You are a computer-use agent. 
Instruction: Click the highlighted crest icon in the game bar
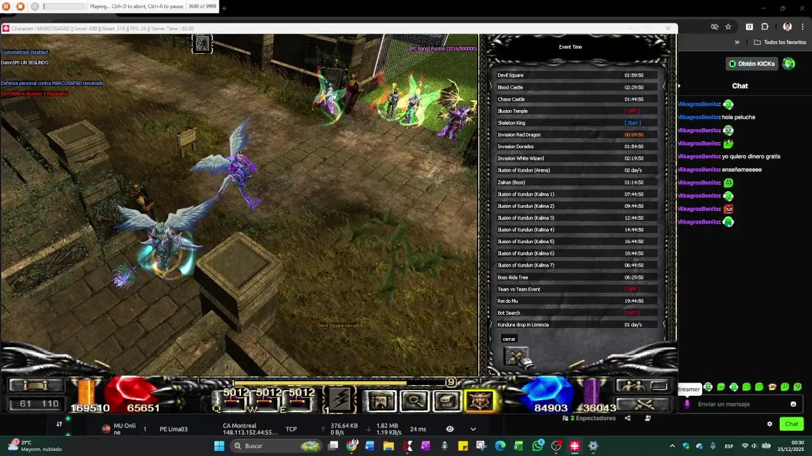[480, 400]
